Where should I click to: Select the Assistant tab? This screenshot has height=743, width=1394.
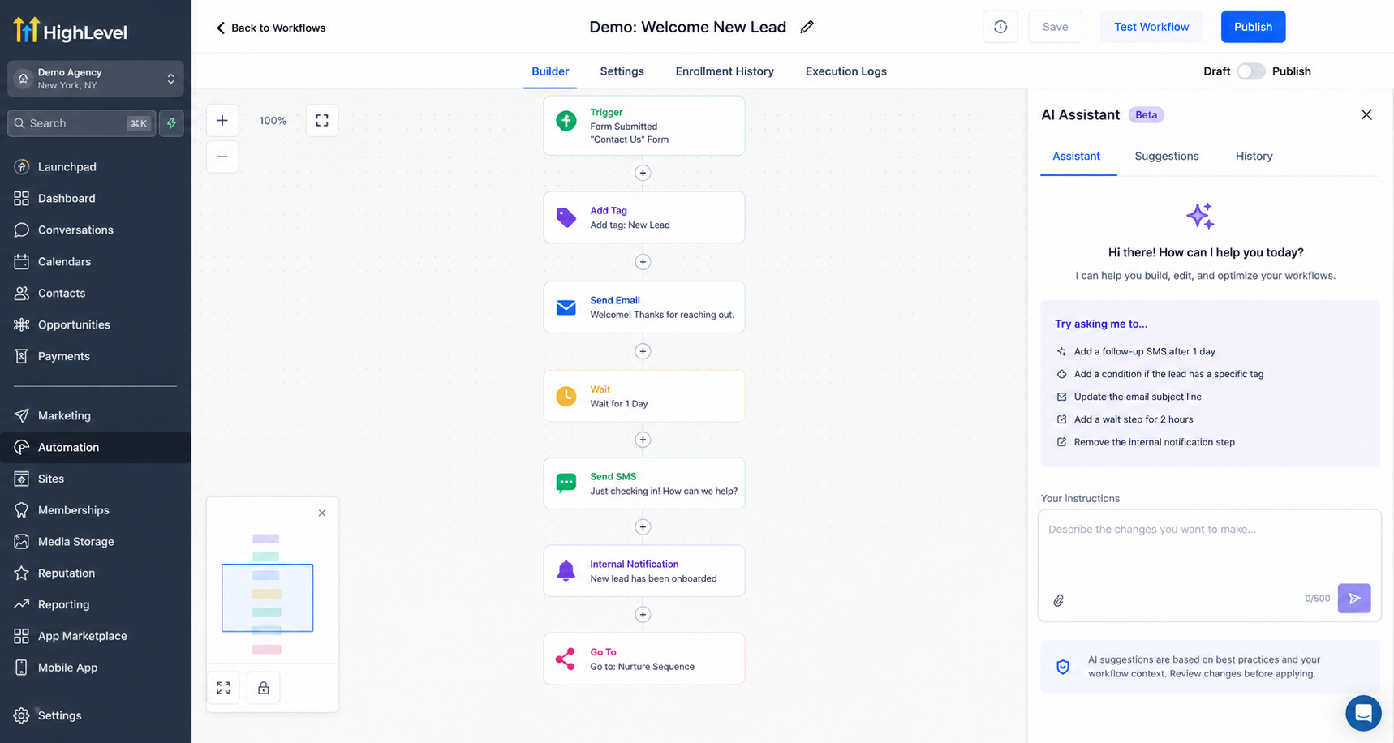[1076, 156]
